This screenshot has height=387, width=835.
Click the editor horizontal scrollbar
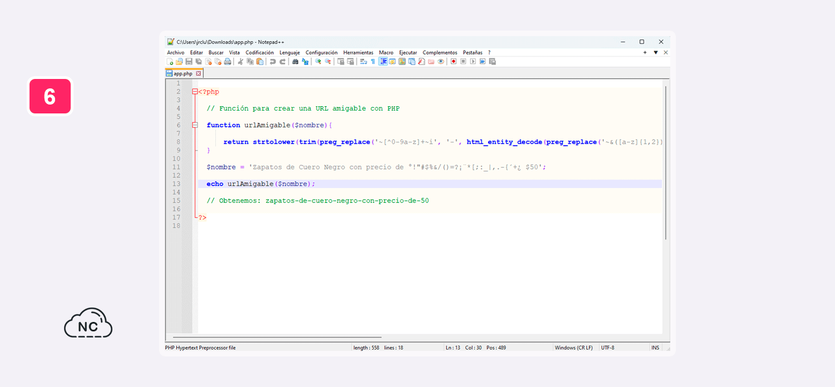point(277,337)
